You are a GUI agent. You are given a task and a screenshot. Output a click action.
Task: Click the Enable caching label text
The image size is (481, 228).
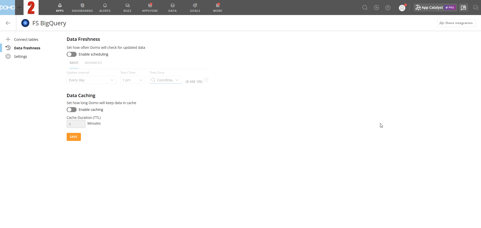coord(91,110)
